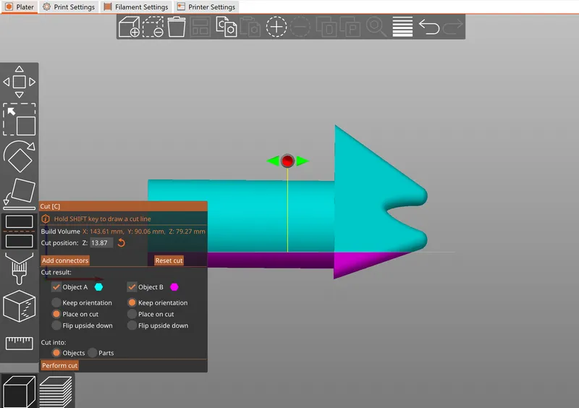
Task: Activate the Place on face tool
Action: (19, 192)
